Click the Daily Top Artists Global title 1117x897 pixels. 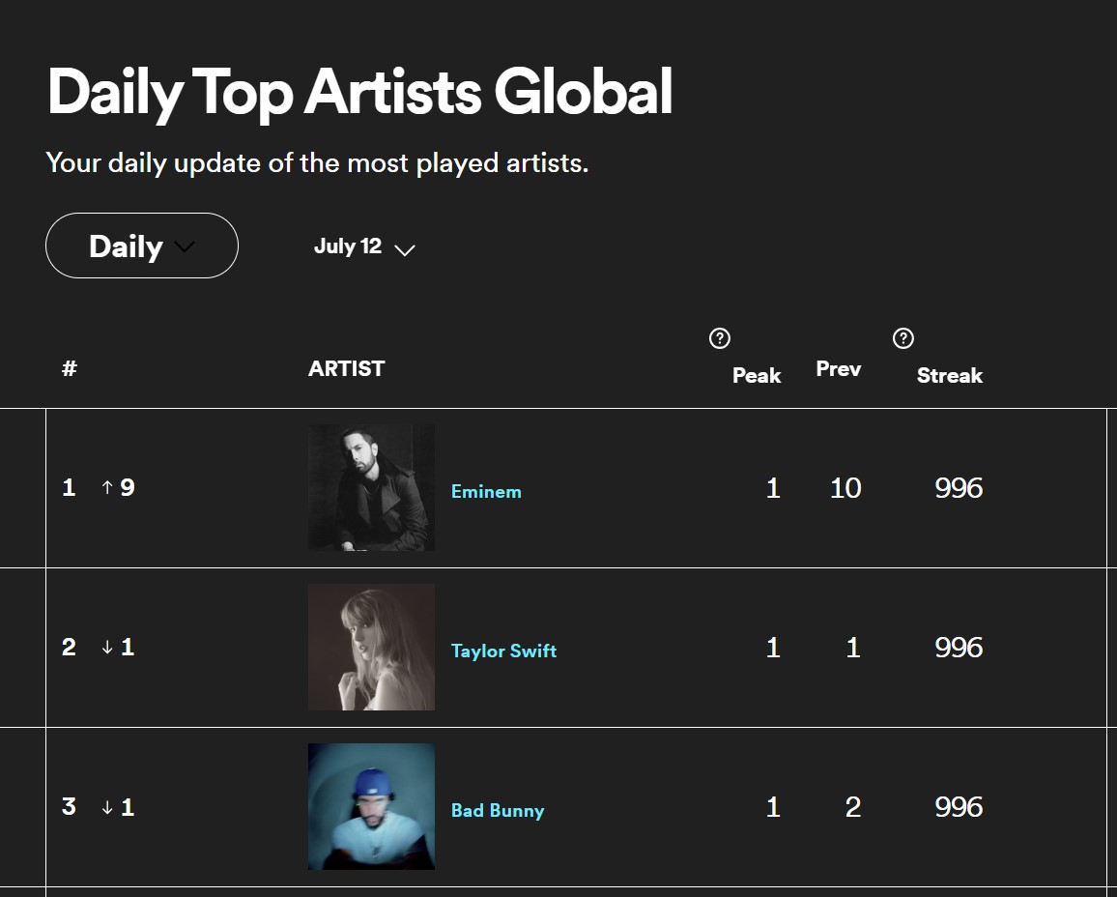(359, 92)
